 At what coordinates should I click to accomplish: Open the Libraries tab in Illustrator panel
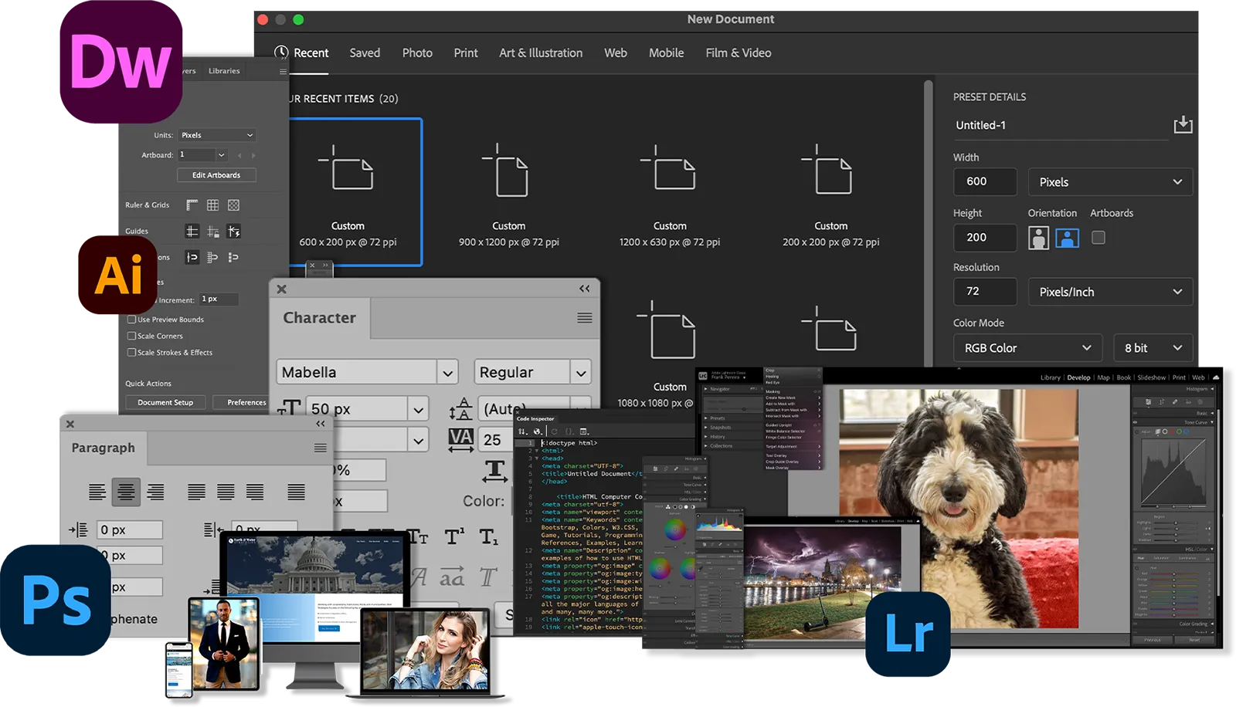224,70
